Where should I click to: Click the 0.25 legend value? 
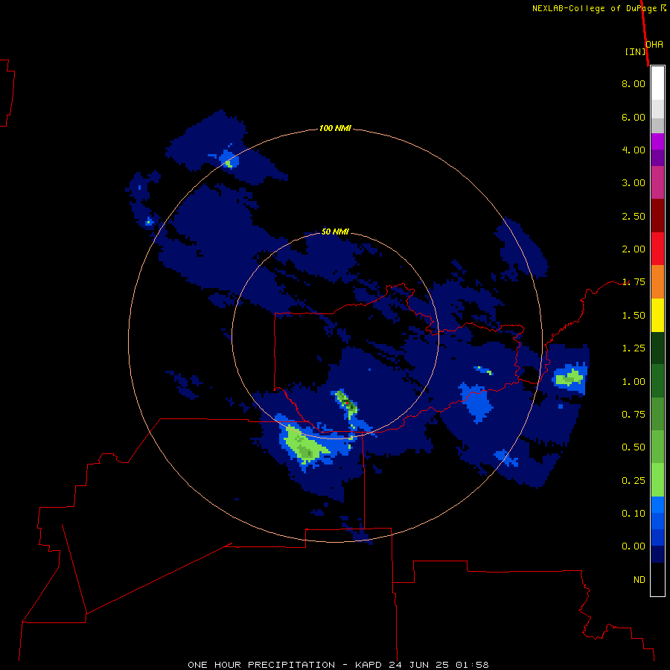[x=634, y=481]
